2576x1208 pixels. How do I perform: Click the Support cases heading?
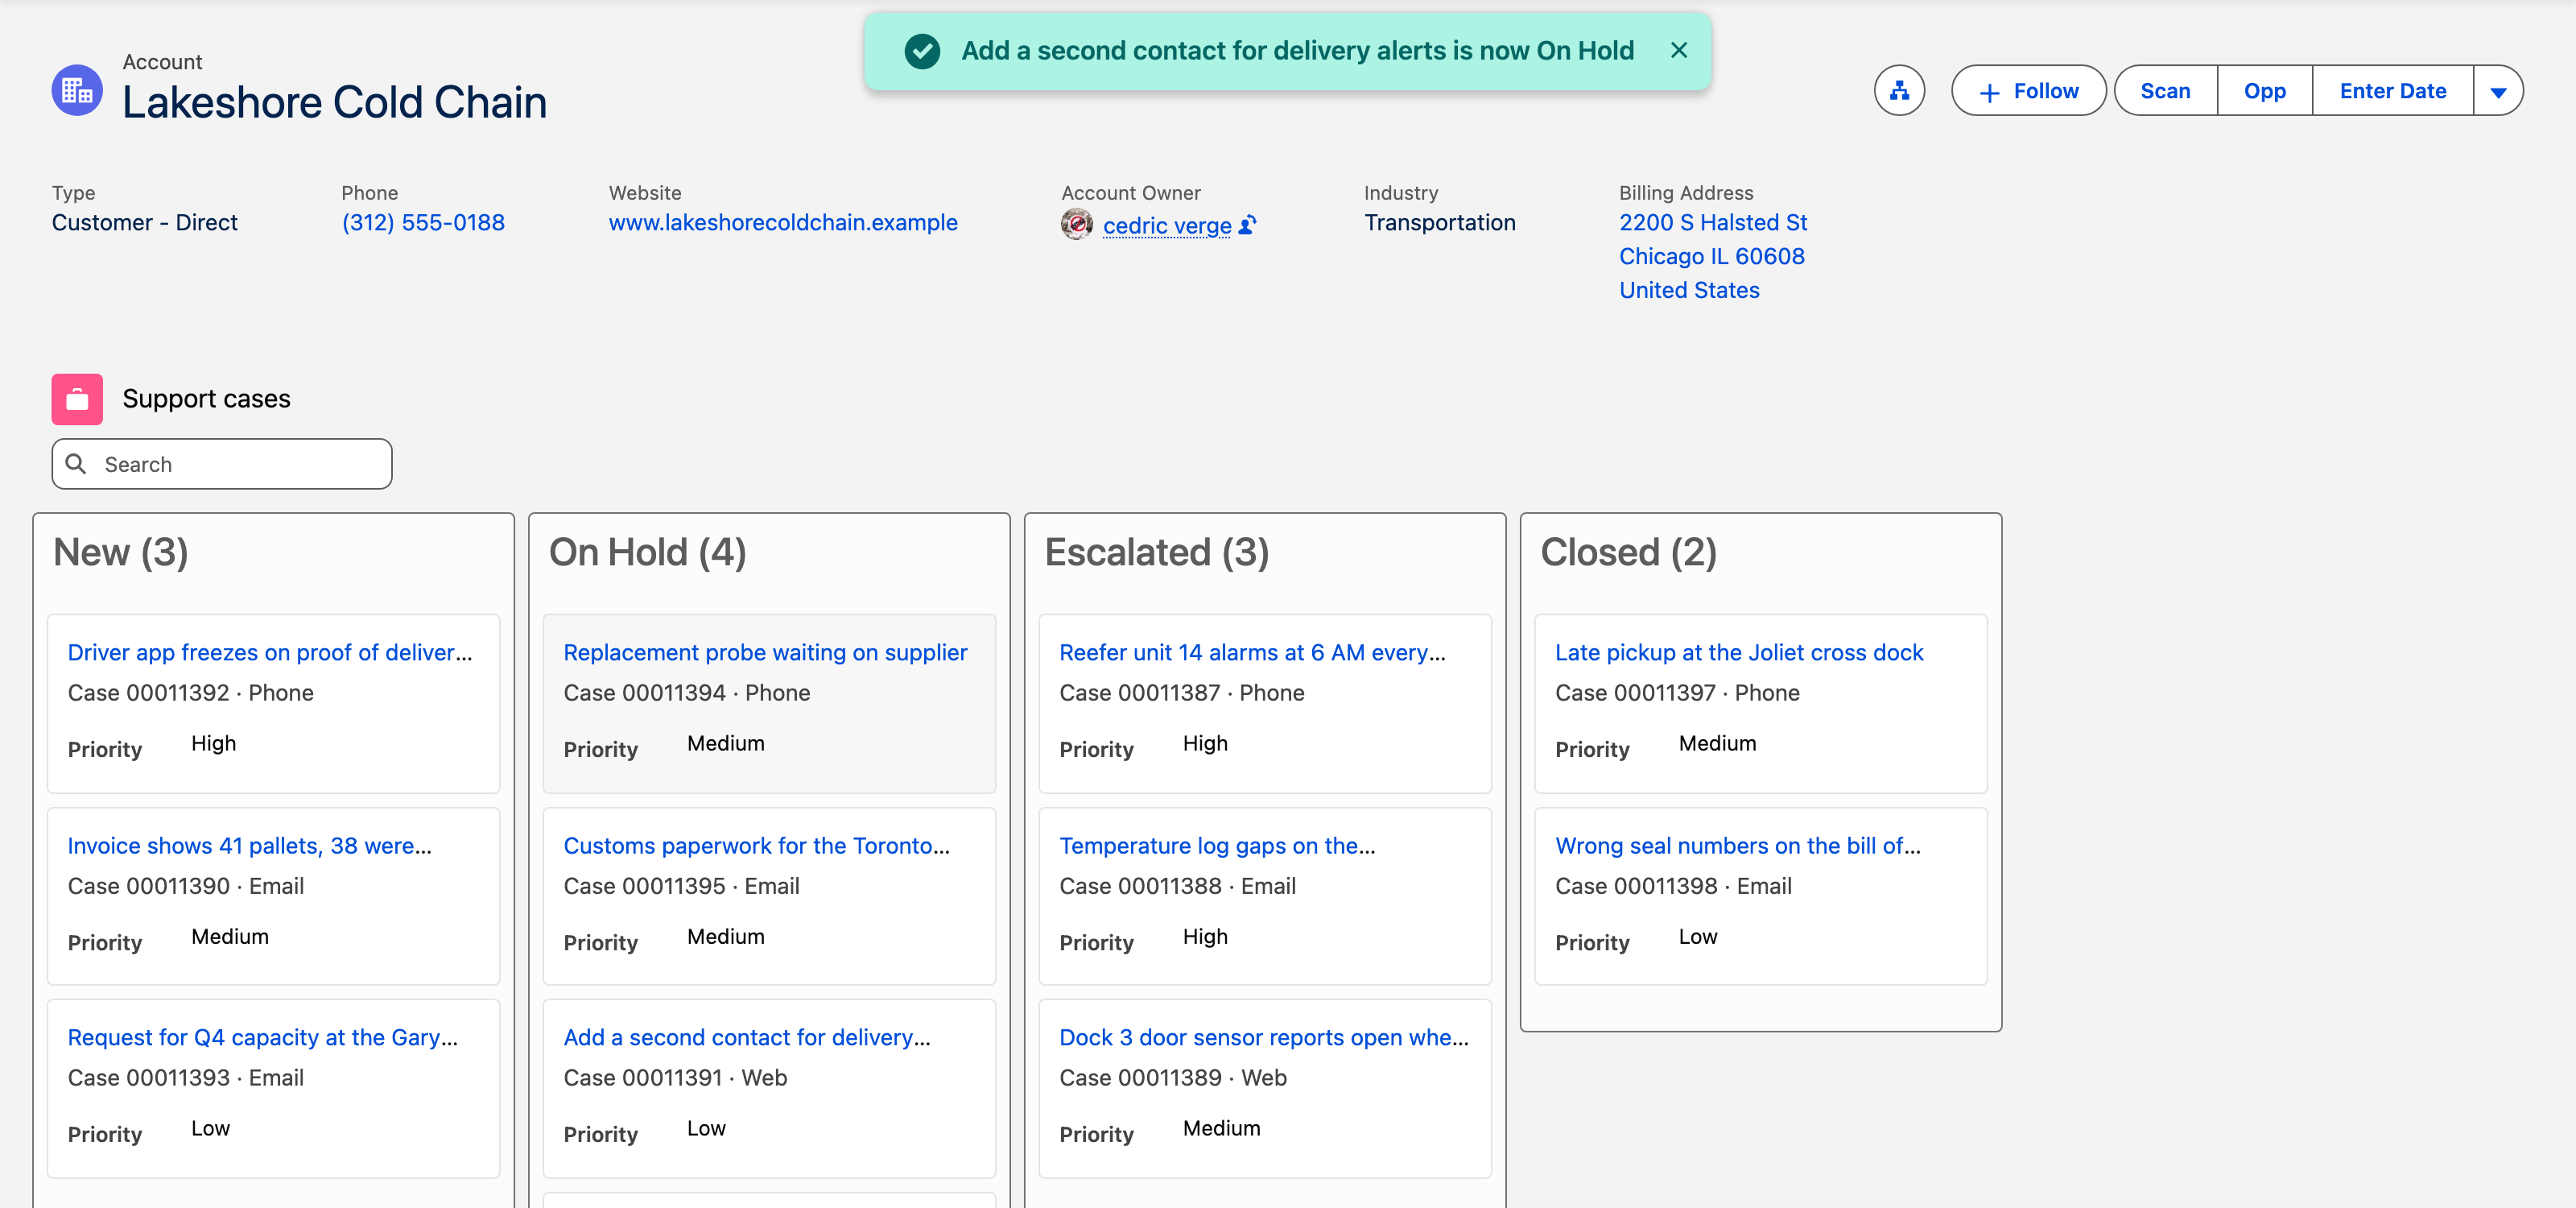(x=206, y=399)
